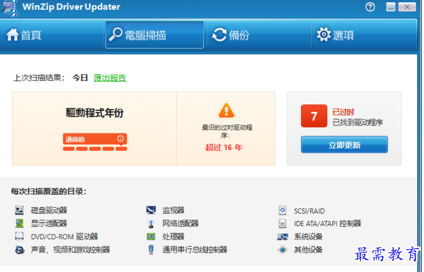This screenshot has width=424, height=272.
Task: Click the 過時的 driver age meter bar
Action: tap(95, 142)
